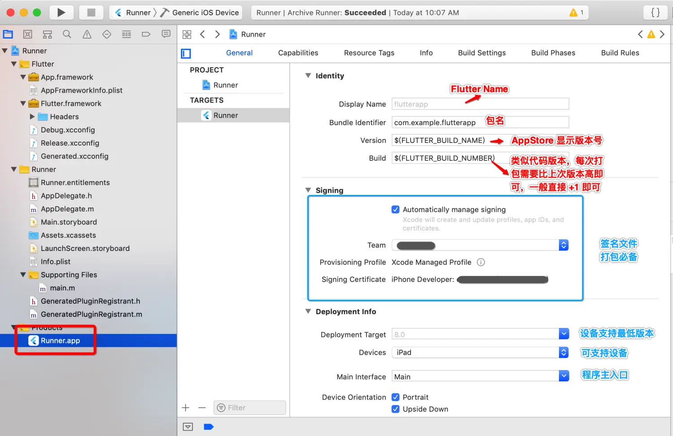The image size is (673, 436).
Task: Go back with the left chevron
Action: coord(202,35)
